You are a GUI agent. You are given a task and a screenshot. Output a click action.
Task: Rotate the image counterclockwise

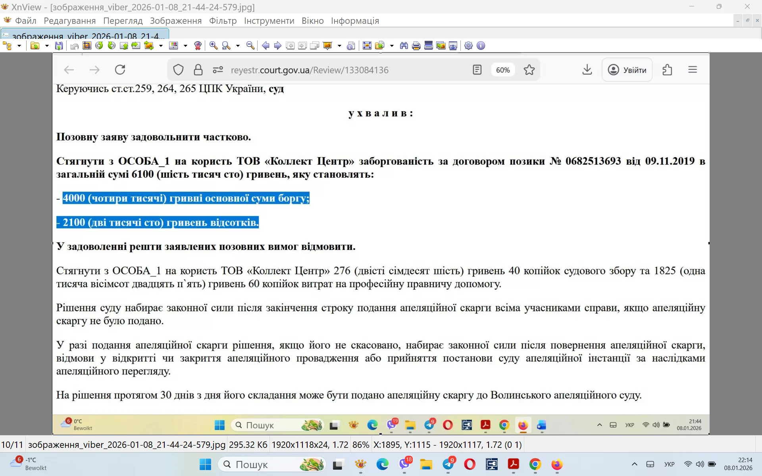[100, 46]
